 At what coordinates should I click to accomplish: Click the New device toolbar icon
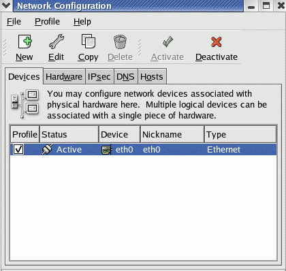click(25, 42)
